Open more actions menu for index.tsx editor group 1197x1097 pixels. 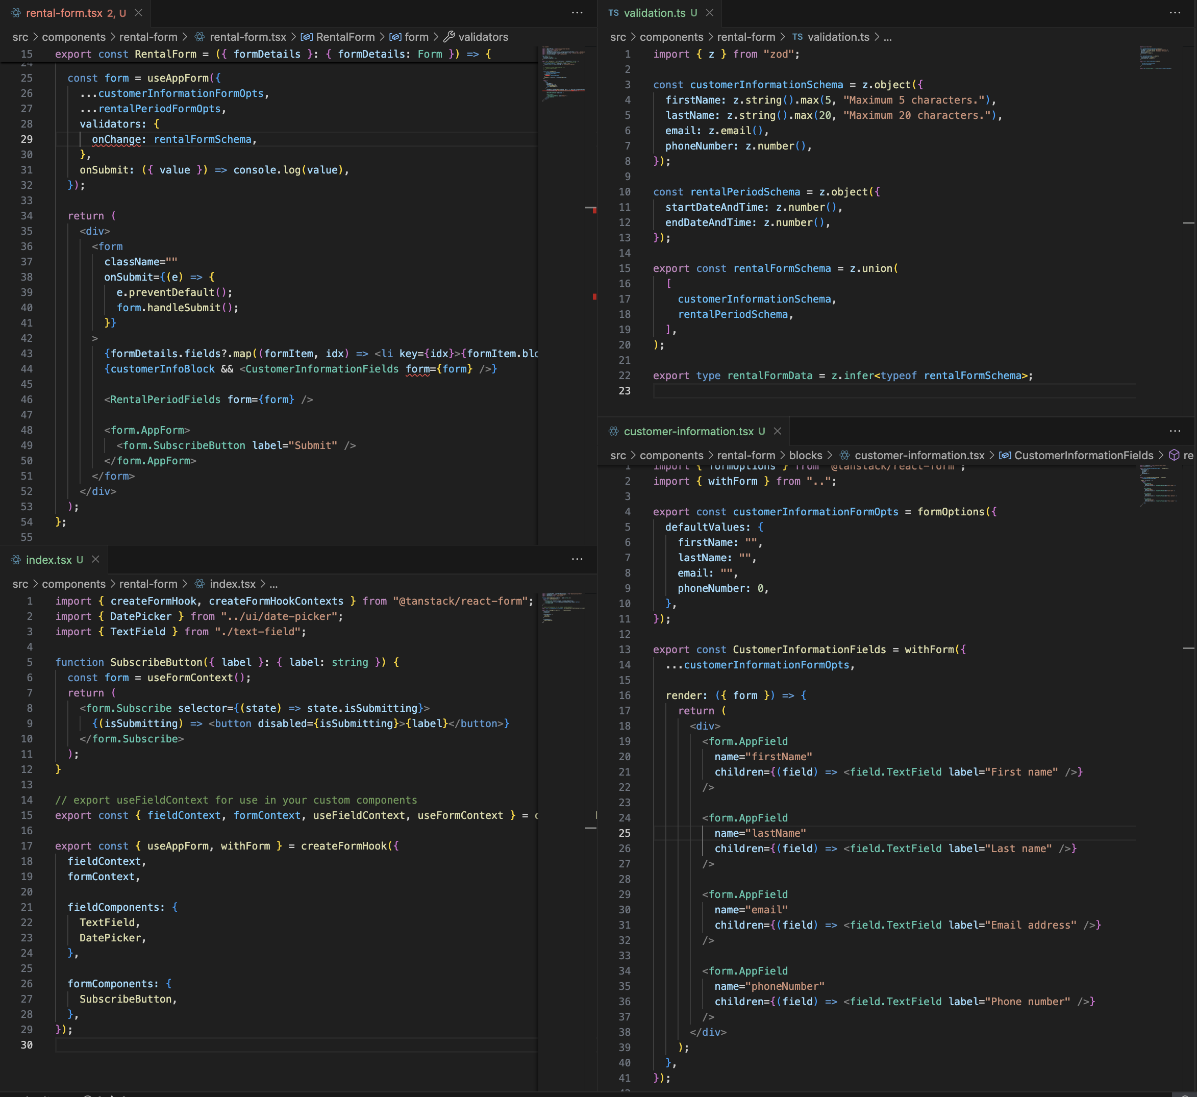[577, 559]
